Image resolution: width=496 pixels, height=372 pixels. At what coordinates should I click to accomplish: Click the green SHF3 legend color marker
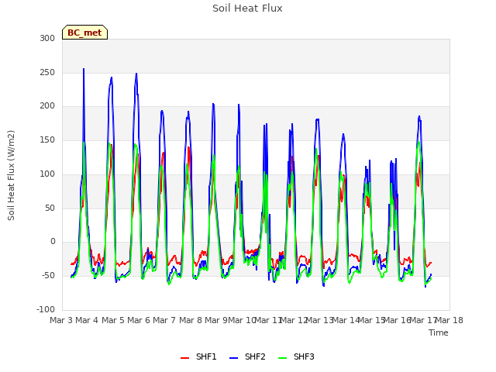[282, 358]
